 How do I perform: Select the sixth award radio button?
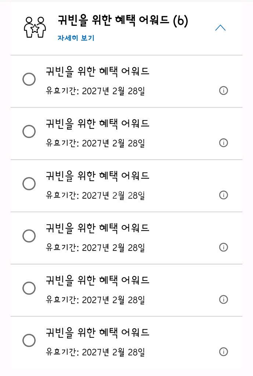pyautogui.click(x=29, y=340)
